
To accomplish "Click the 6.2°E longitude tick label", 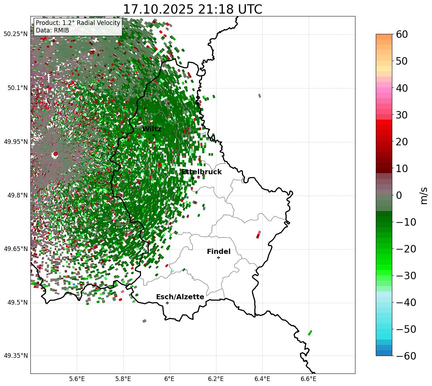I will point(216,379).
